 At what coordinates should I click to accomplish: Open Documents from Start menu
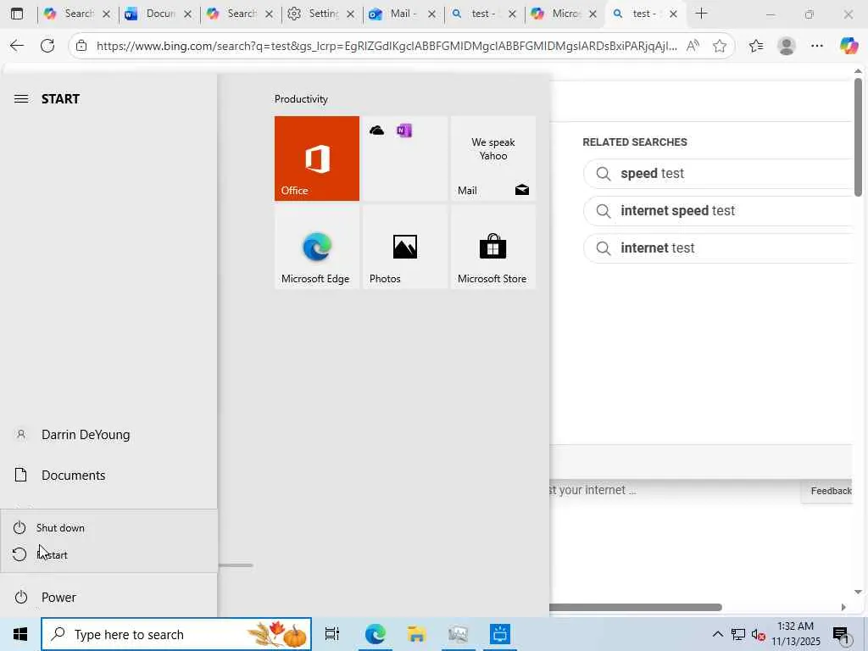108,475
